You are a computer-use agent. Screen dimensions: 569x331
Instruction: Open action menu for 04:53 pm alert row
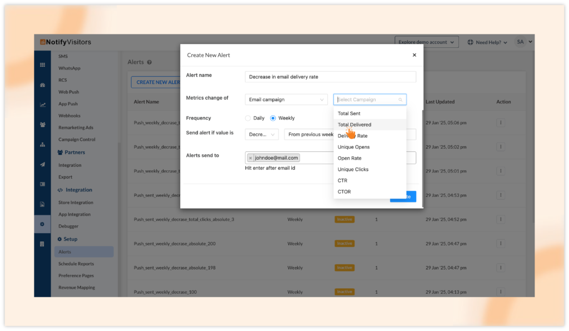point(501,195)
